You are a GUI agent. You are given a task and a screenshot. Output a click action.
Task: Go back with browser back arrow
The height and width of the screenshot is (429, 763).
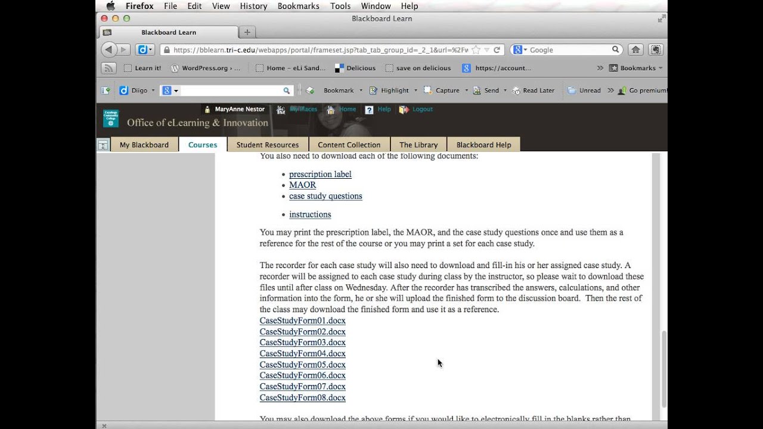tap(108, 49)
